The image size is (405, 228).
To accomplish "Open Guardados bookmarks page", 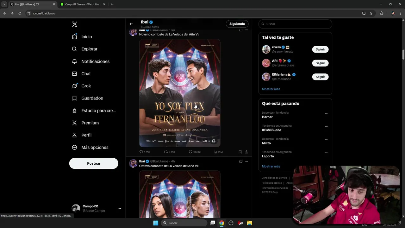I will [x=88, y=98].
